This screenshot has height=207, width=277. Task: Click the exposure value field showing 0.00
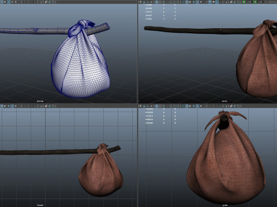[249, 2]
